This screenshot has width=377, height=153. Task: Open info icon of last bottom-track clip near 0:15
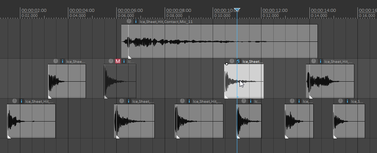347,101
